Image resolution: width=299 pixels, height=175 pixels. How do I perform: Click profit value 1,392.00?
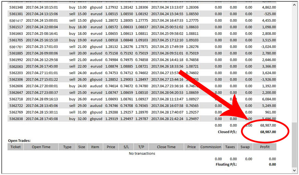click(x=269, y=86)
